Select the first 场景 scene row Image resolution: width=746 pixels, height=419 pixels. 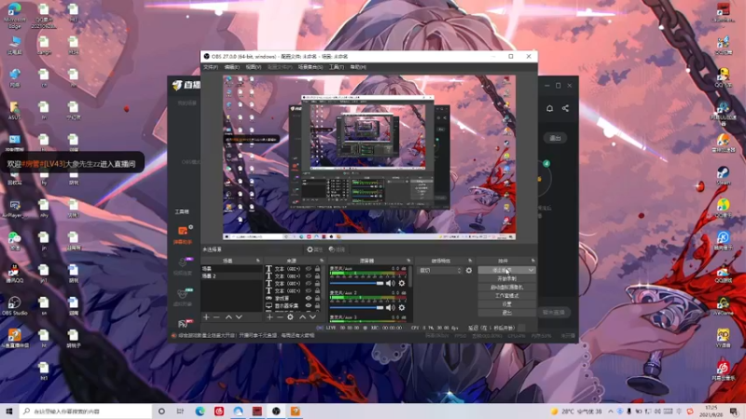(x=231, y=269)
